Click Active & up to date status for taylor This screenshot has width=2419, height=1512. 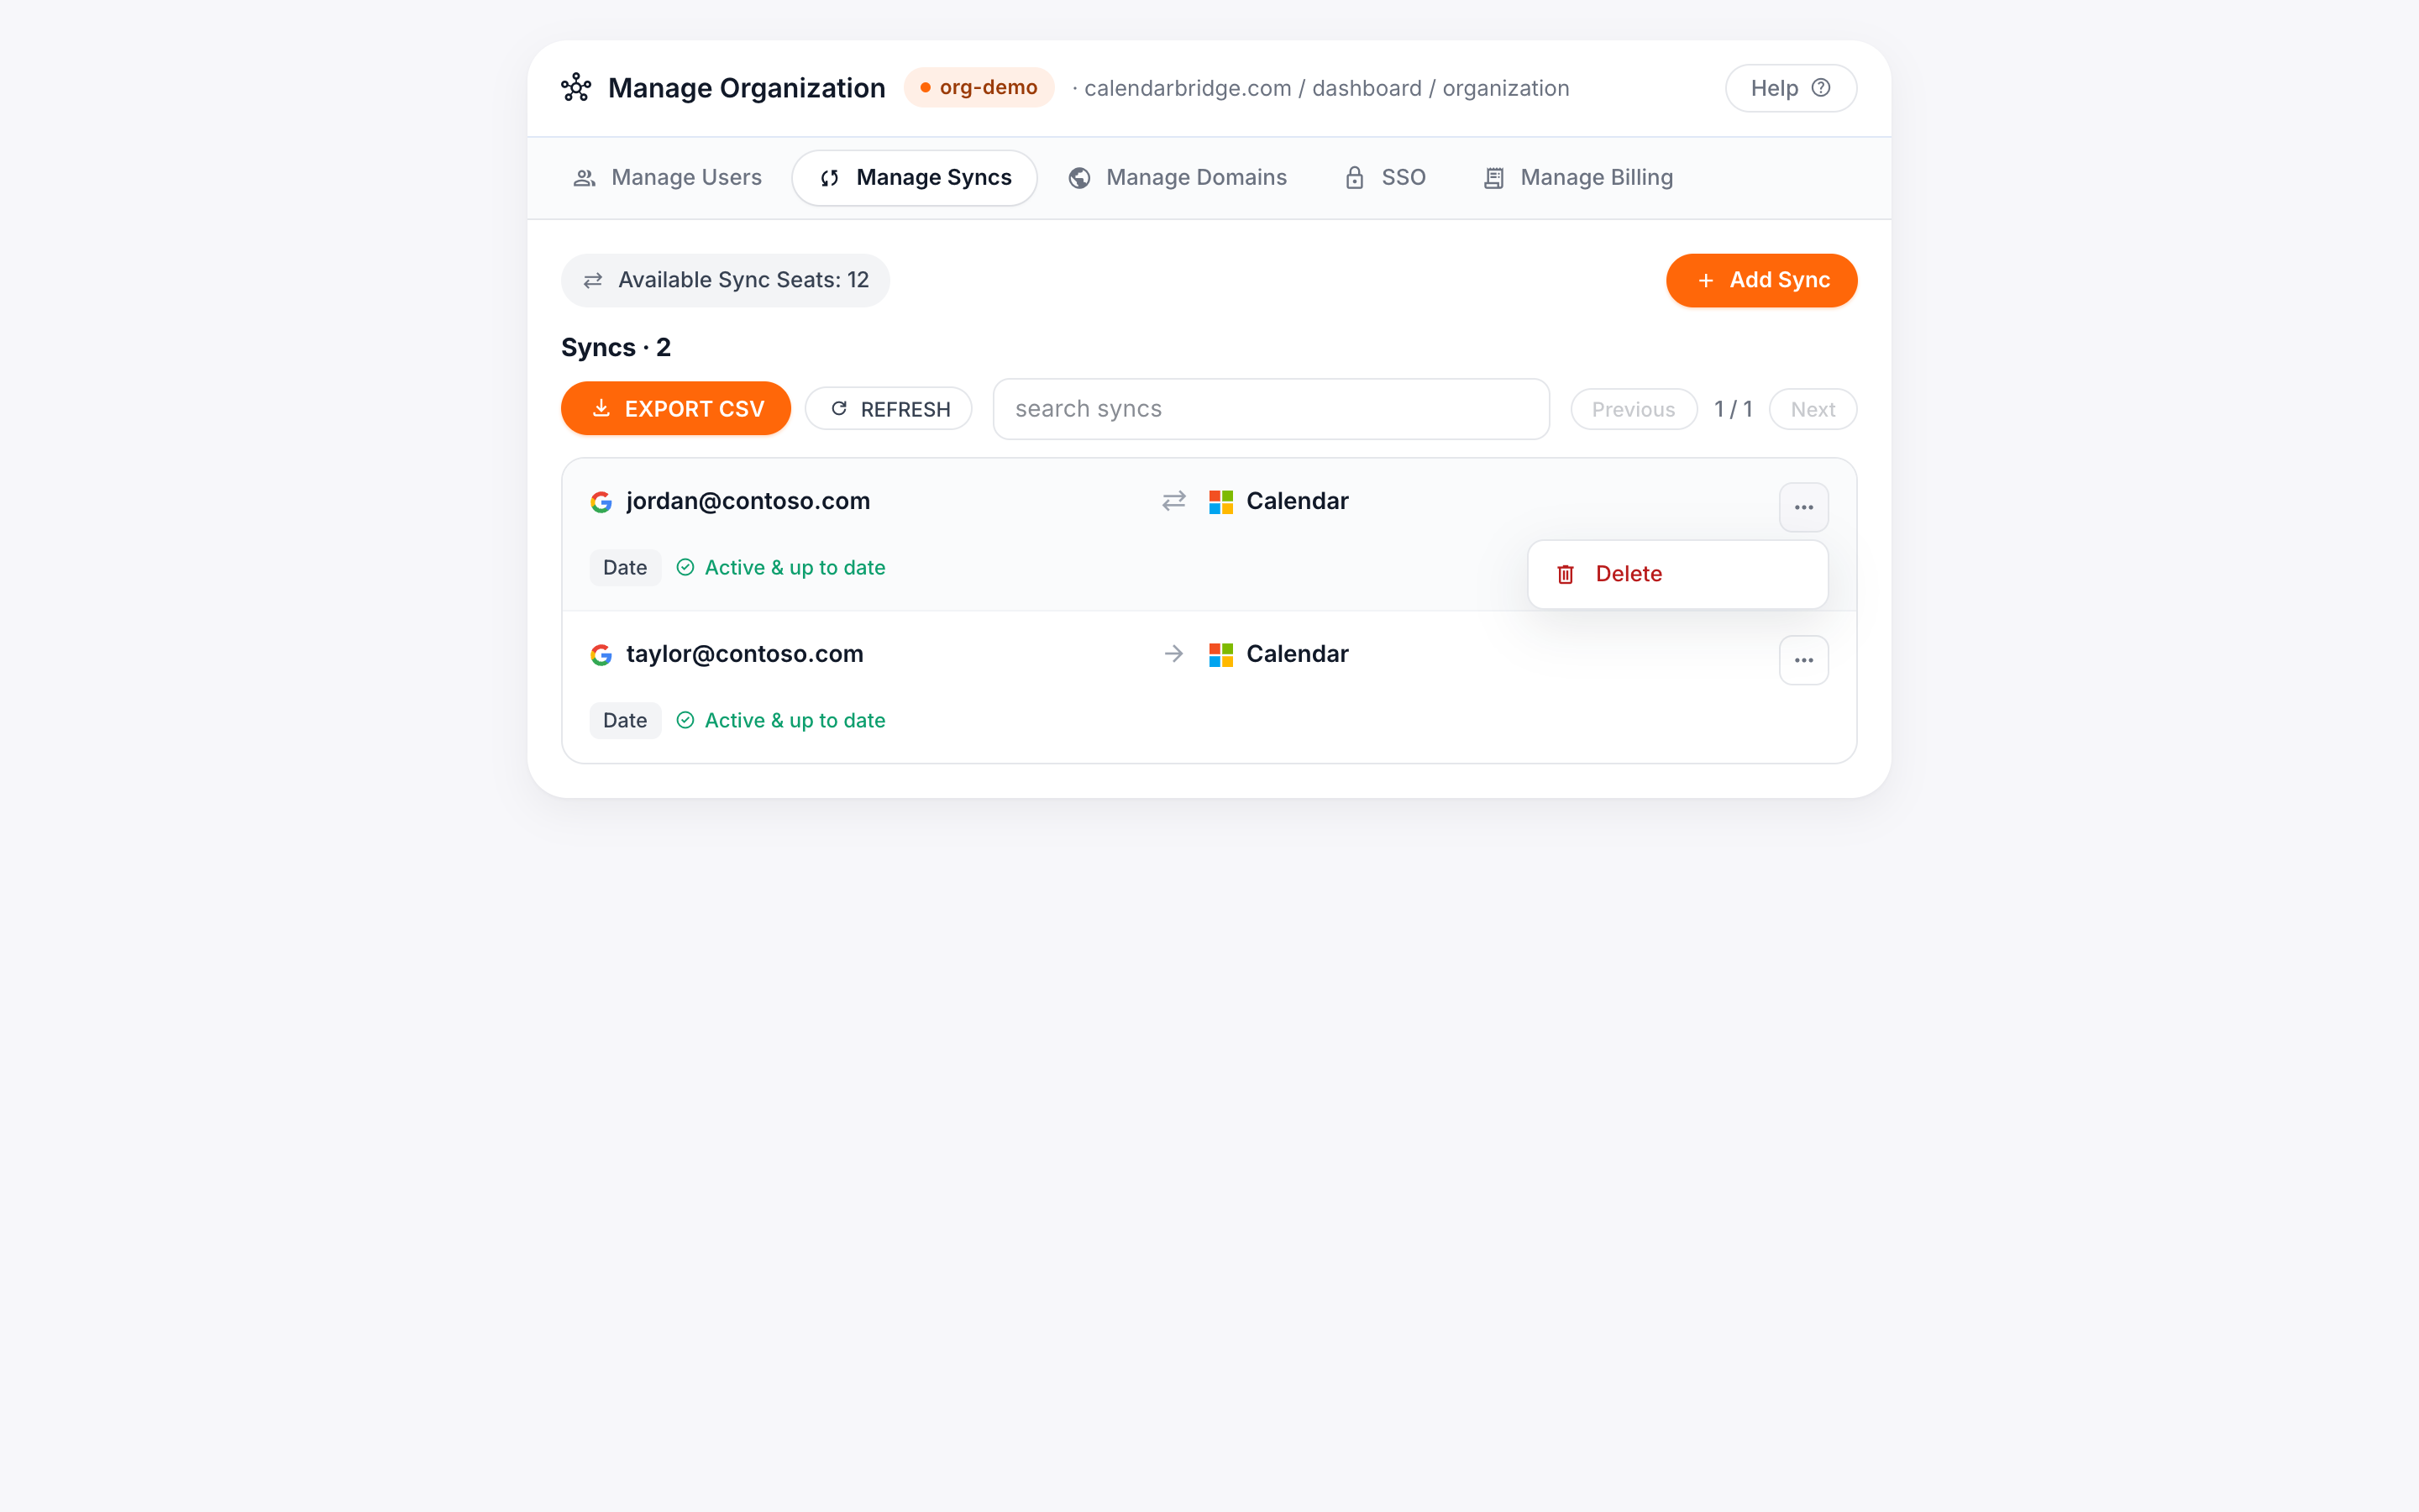tap(795, 720)
